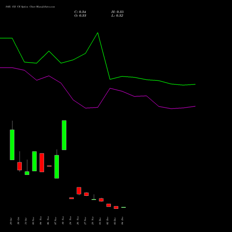Select the 30 Oct date label
This screenshot has height=232, width=232.
pos(18,221)
